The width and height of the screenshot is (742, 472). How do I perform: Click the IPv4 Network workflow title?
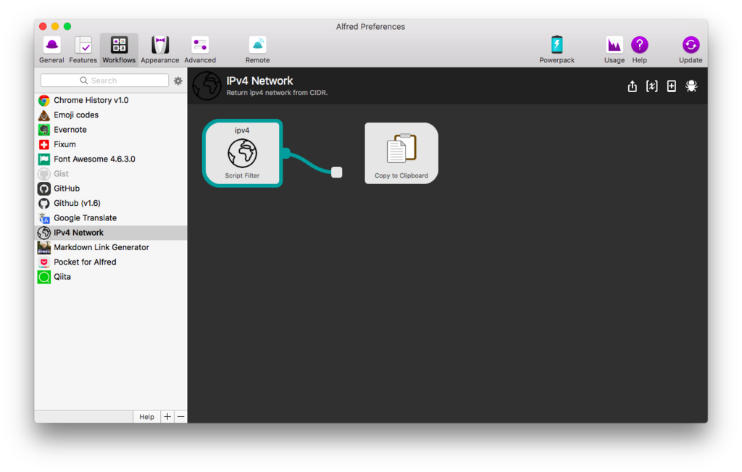259,81
